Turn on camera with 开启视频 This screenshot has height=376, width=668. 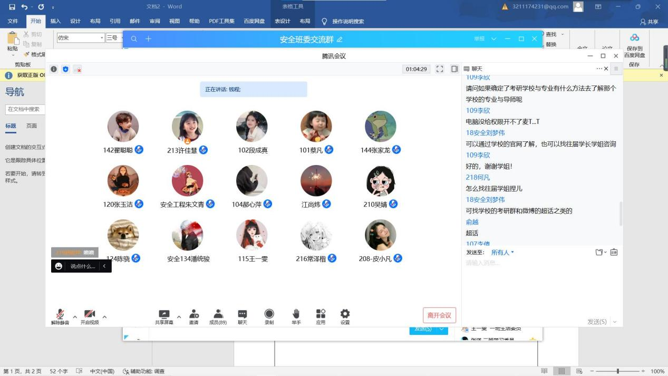click(90, 315)
